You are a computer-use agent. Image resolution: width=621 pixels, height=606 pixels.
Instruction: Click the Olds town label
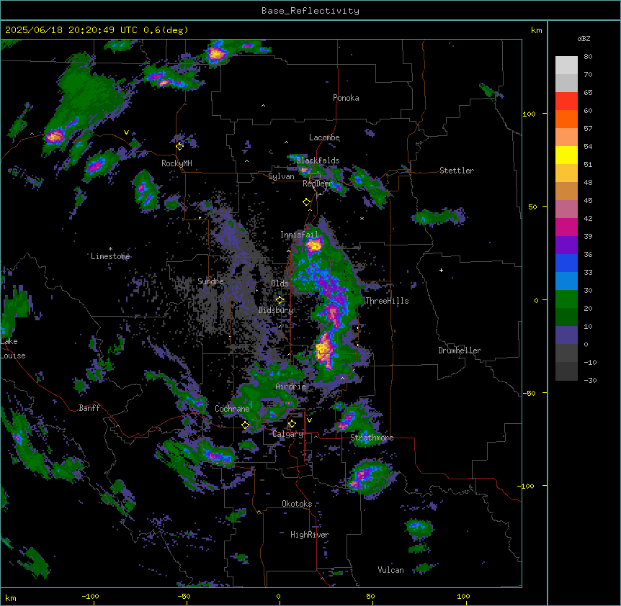[280, 284]
